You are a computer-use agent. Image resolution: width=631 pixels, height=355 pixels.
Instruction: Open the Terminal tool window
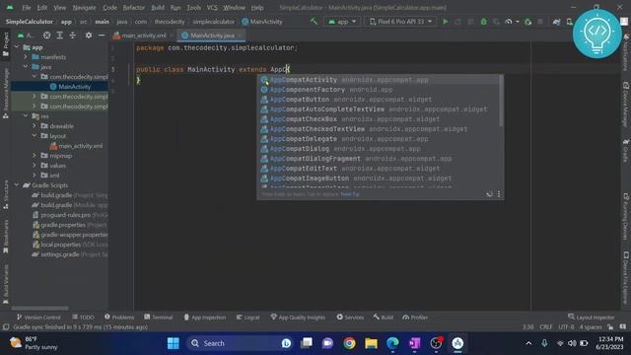pyautogui.click(x=158, y=318)
